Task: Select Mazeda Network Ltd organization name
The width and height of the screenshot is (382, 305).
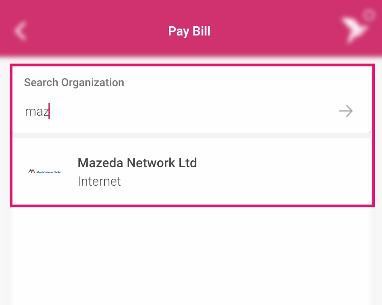Action: [x=137, y=163]
